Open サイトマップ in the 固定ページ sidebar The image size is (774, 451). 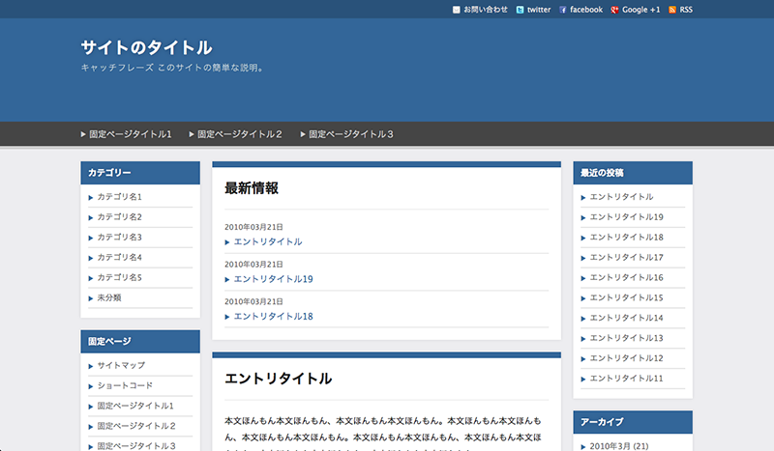(x=121, y=366)
